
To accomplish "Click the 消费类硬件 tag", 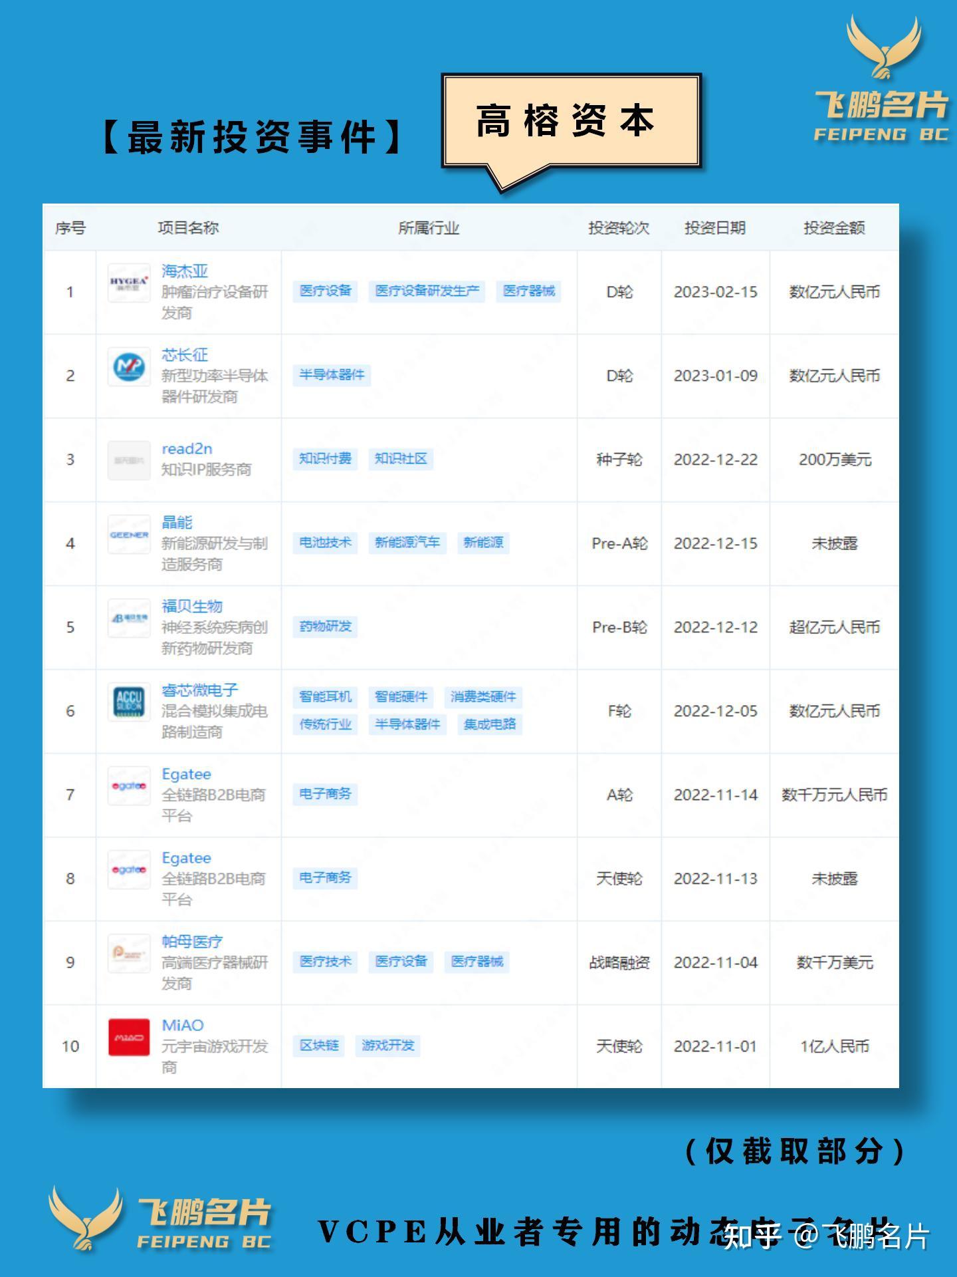I will (x=483, y=697).
